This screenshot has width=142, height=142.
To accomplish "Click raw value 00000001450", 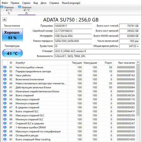I will click(126, 139).
